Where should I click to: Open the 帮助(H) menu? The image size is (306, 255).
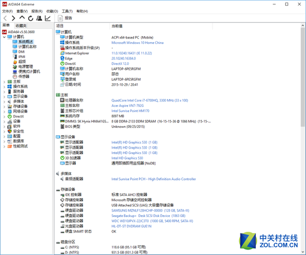point(82,11)
